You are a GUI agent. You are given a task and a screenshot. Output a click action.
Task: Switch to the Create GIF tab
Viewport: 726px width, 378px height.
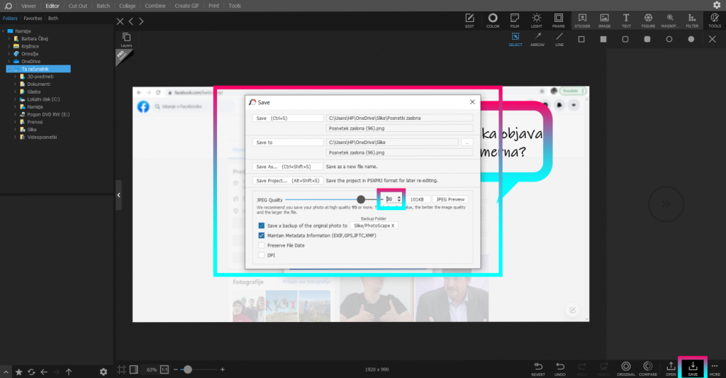point(186,6)
